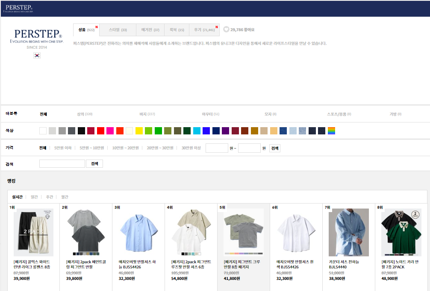Click the minimum price input field
This screenshot has height=291, width=430.
point(217,148)
